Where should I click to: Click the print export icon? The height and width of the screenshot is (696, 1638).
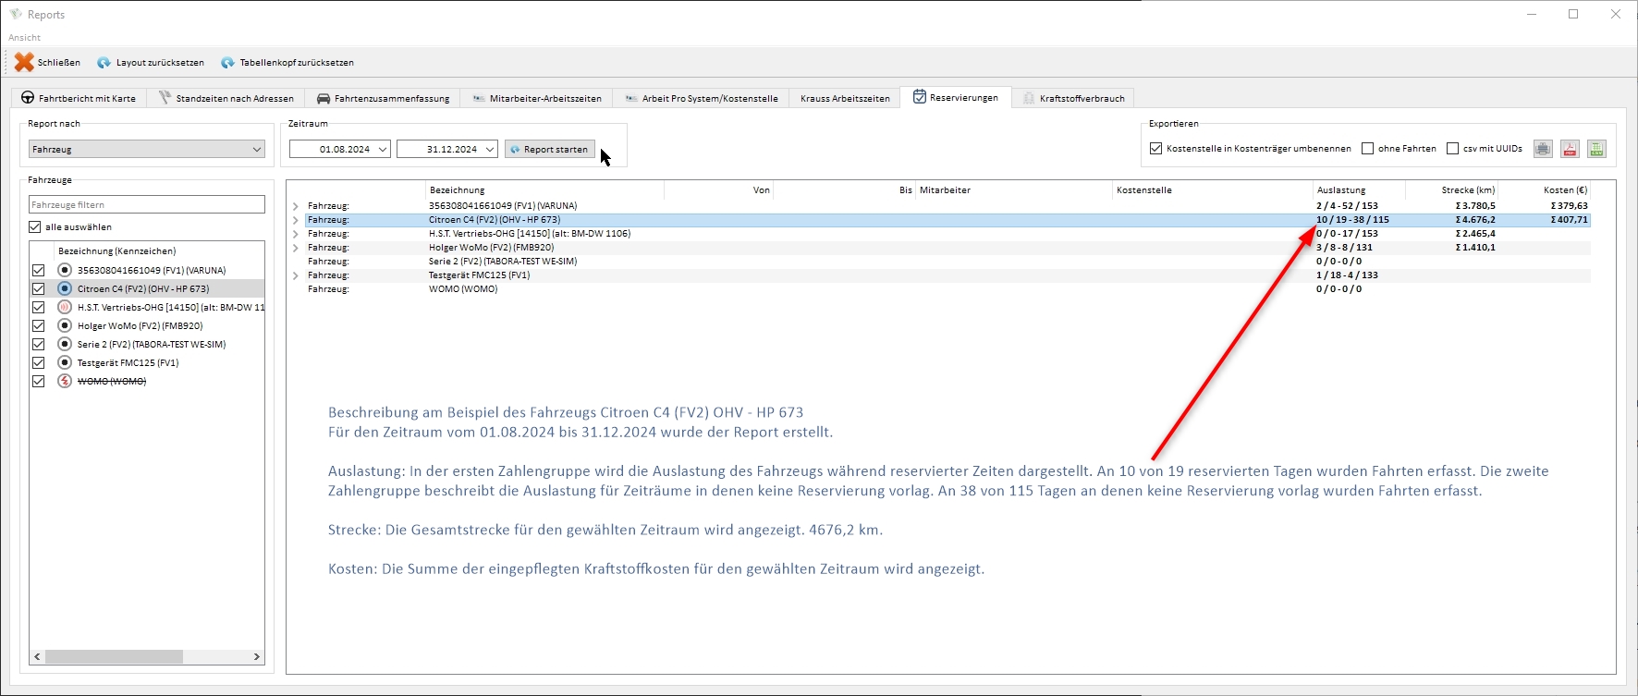point(1543,149)
